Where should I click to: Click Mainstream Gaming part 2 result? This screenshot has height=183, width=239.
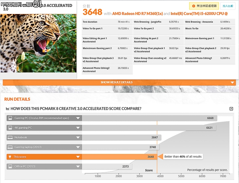coord(107,50)
